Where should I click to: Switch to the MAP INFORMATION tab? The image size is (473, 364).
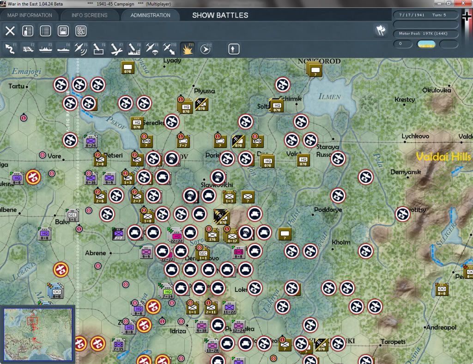[x=30, y=15]
